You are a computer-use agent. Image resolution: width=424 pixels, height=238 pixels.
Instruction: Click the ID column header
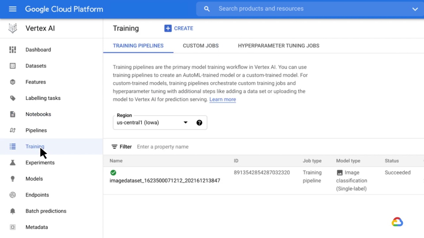pyautogui.click(x=236, y=161)
